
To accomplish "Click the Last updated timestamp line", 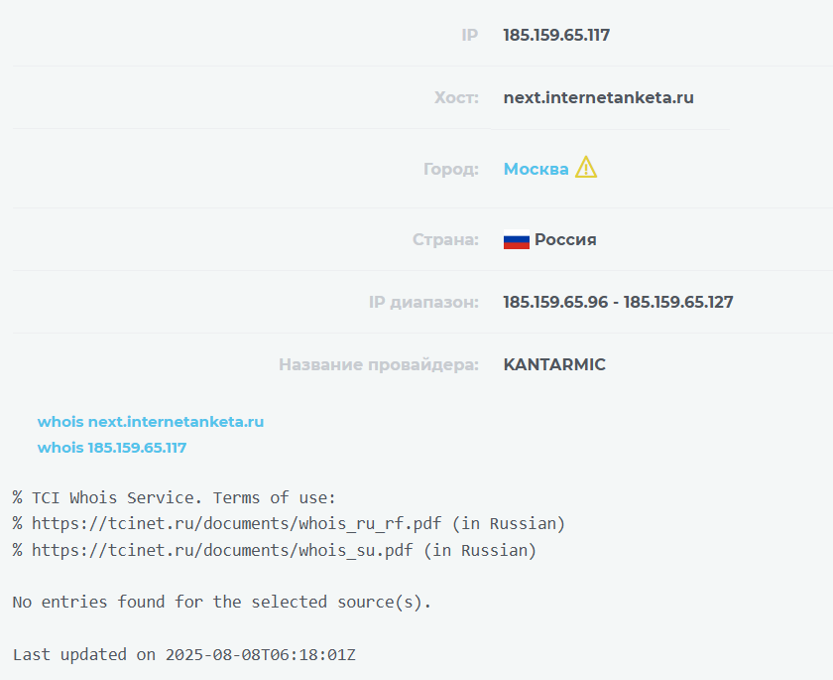I will tap(184, 654).
